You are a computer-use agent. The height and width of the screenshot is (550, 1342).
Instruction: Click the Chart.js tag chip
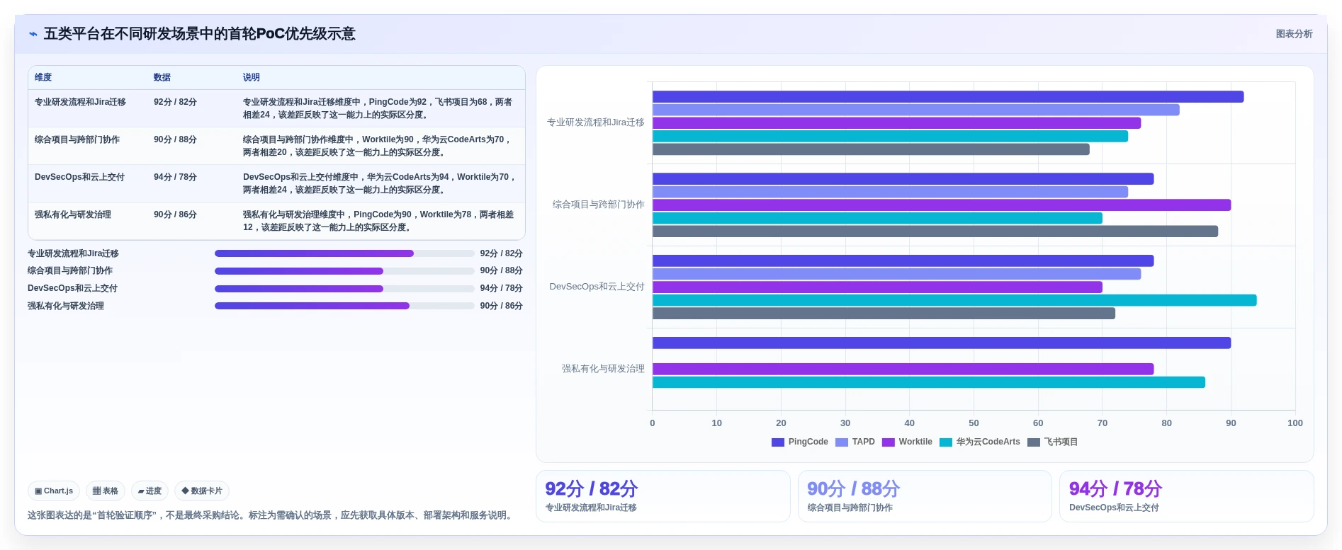(54, 491)
